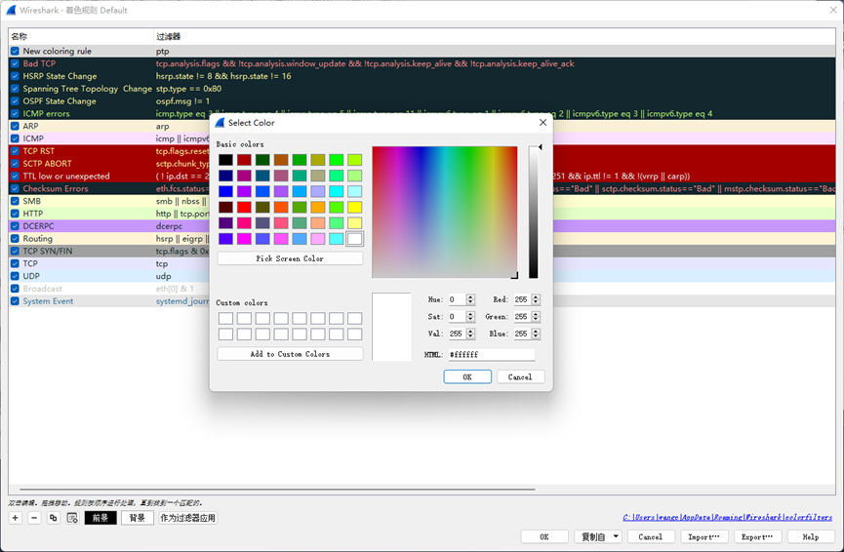844x552 pixels.
Task: Click the HTML color code field
Action: point(492,354)
